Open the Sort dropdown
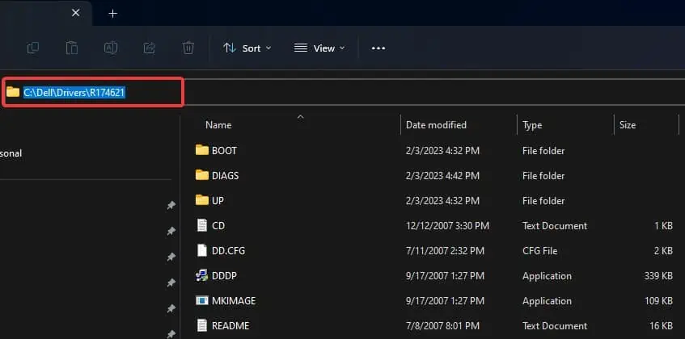This screenshot has width=685, height=339. [x=247, y=48]
